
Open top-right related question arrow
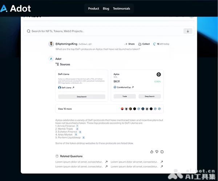162,162
